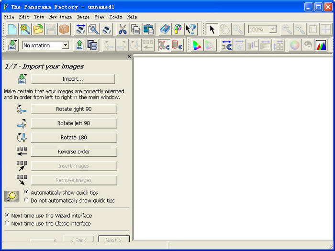Click the reverse order arrow icon in the wizard panel
The width and height of the screenshot is (335, 251).
22,152
